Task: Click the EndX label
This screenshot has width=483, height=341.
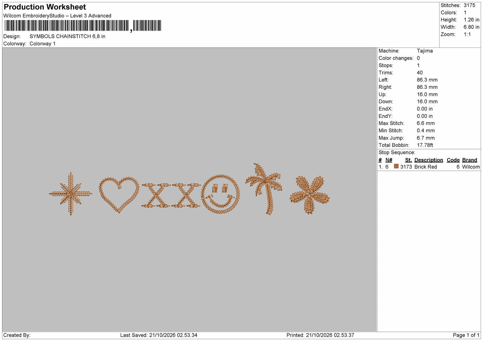Action: tap(385, 109)
